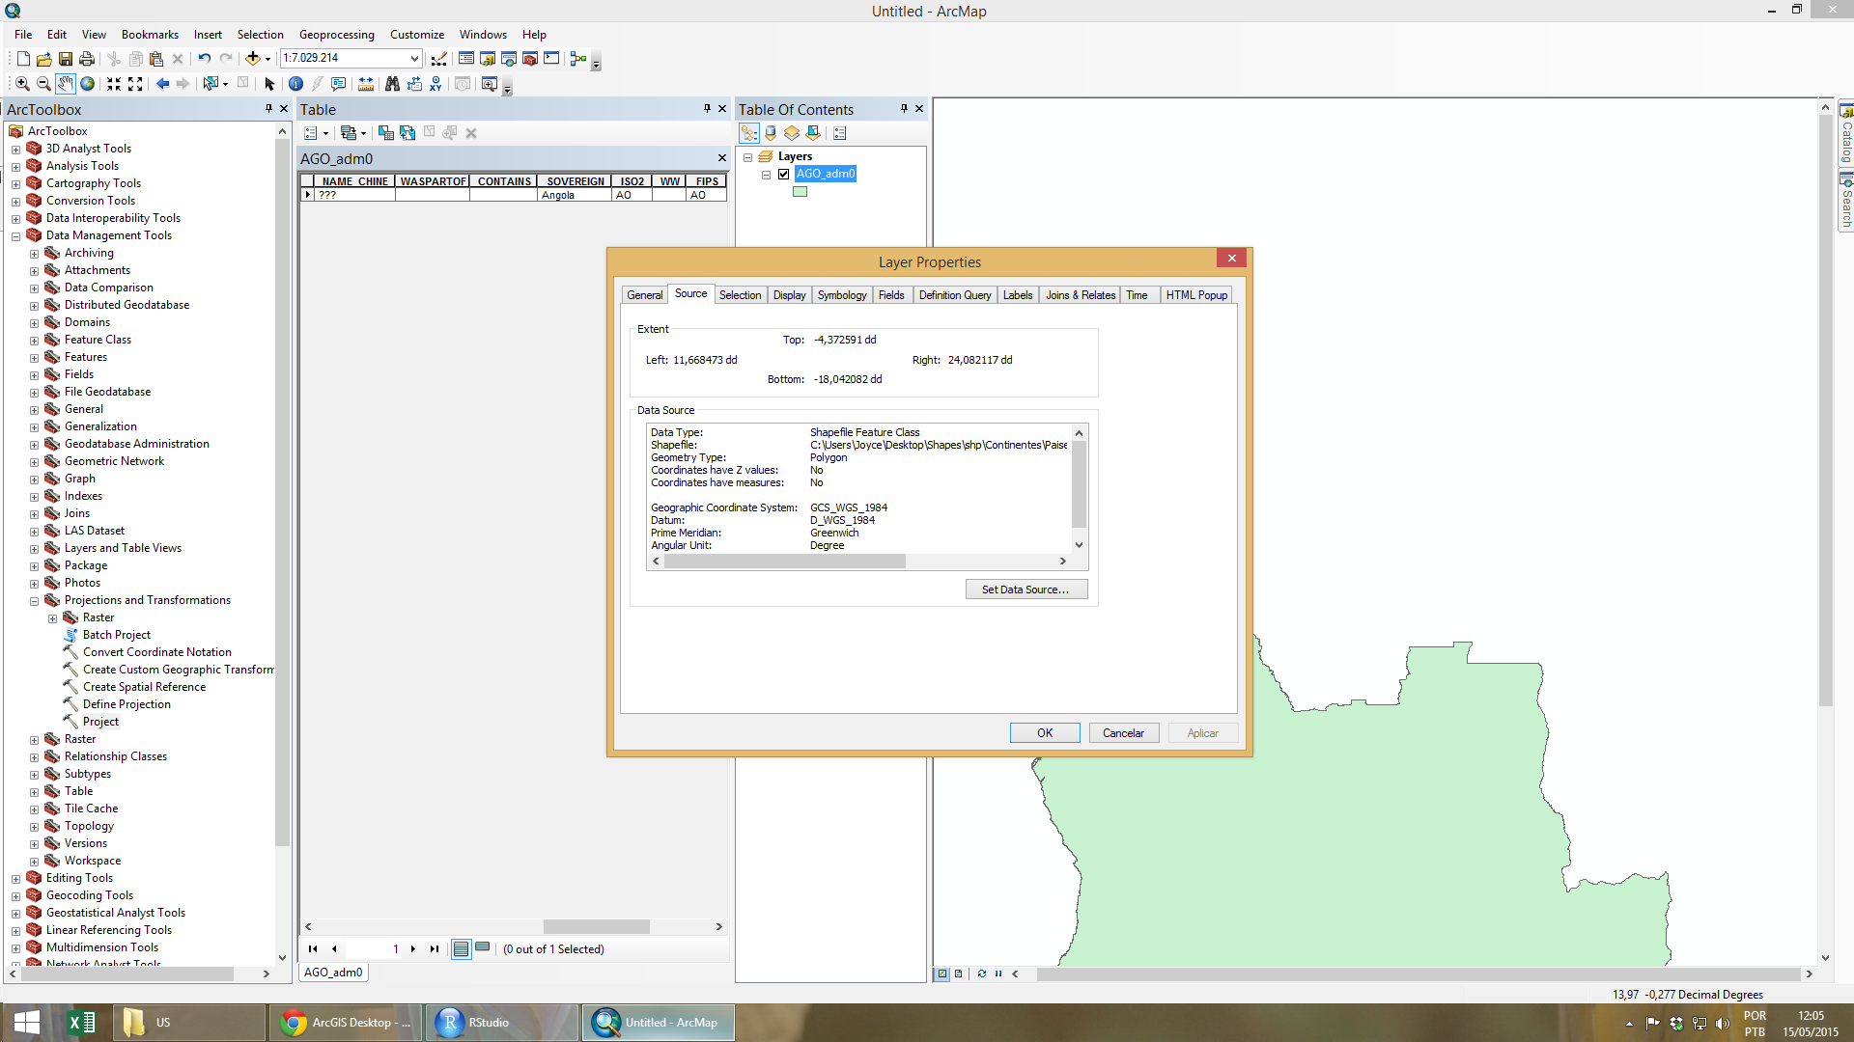Click Set Data Source button
Screen dimensions: 1854x1042
coord(1026,590)
